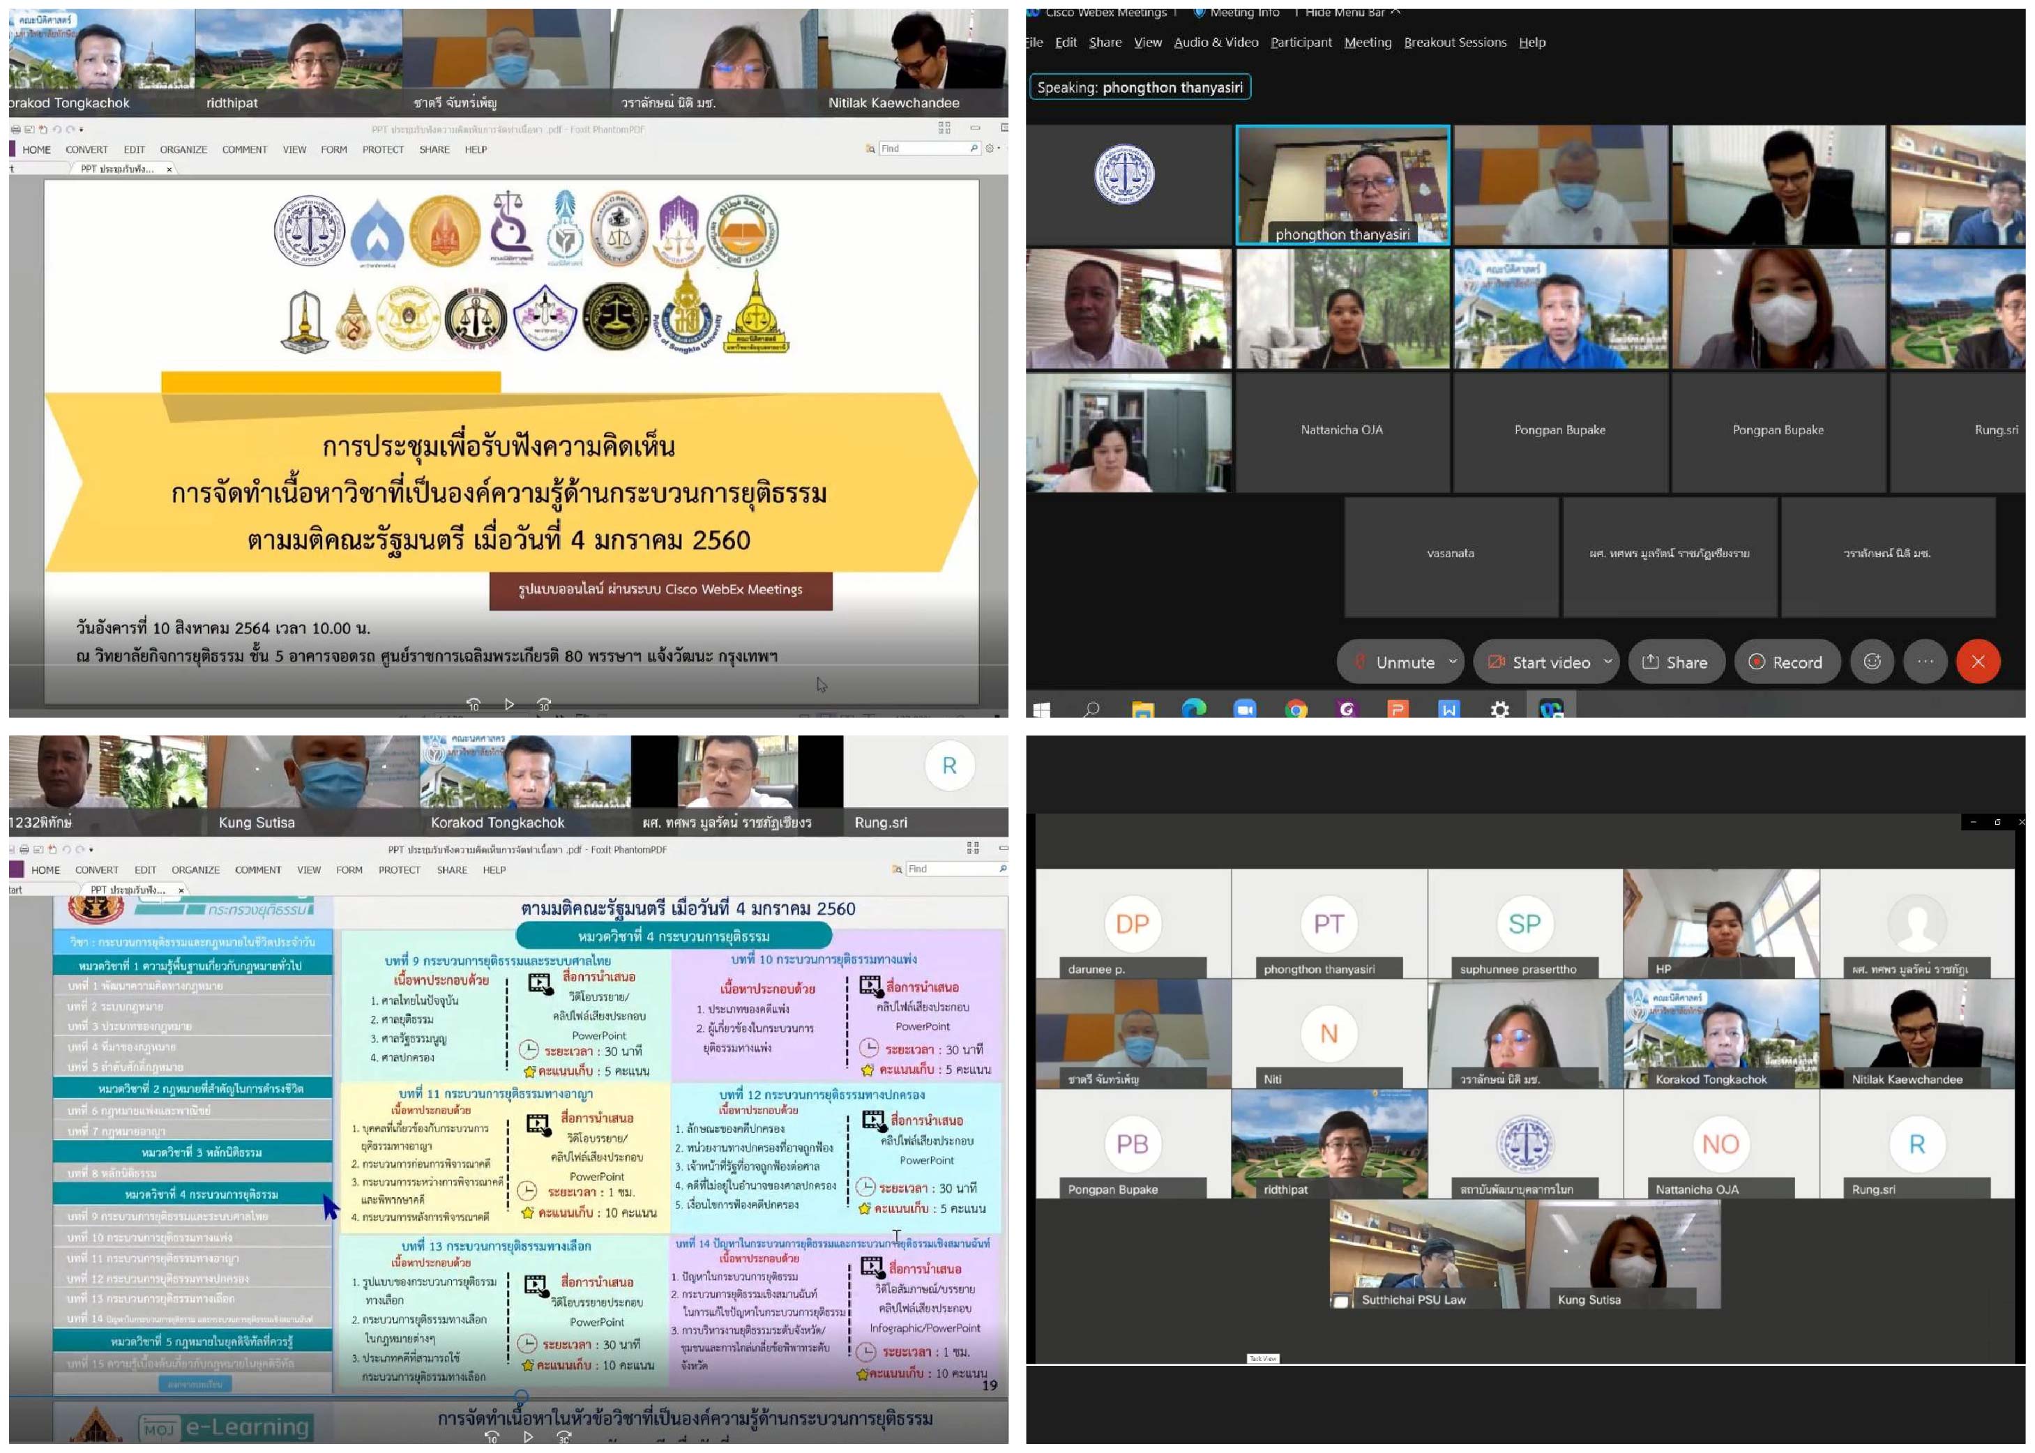Click the Windows taskbar search icon

(x=1091, y=710)
